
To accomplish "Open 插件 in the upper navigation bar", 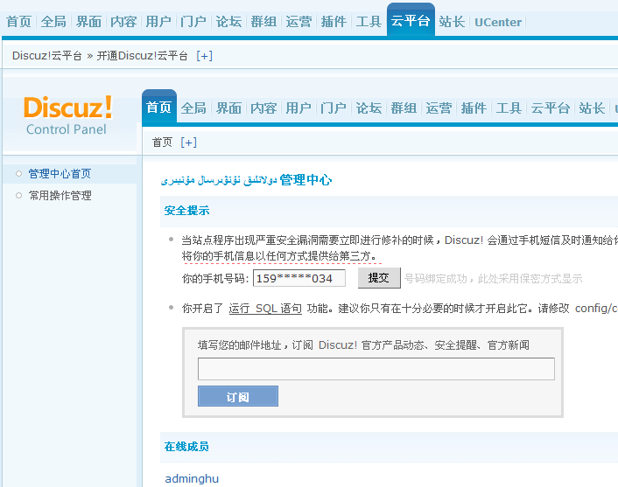I will tap(334, 22).
